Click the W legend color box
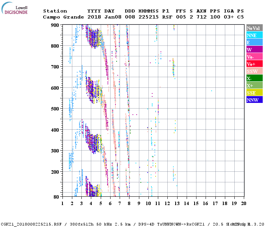The height and width of the screenshot is (227, 265). tap(254, 49)
